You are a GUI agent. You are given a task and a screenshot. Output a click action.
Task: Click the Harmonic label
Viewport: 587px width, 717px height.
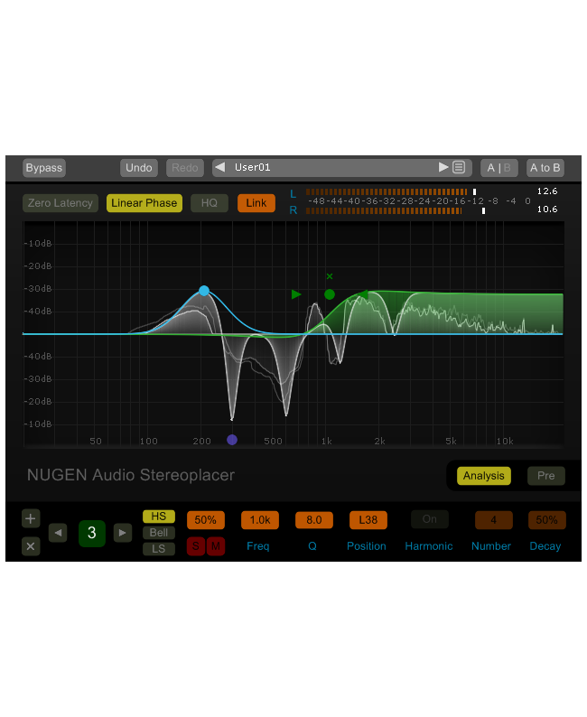[429, 546]
